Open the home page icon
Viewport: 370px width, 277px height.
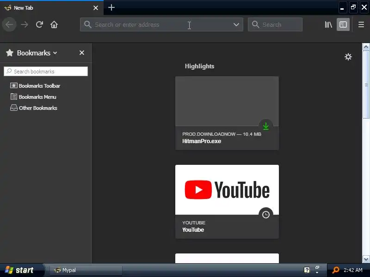54,24
